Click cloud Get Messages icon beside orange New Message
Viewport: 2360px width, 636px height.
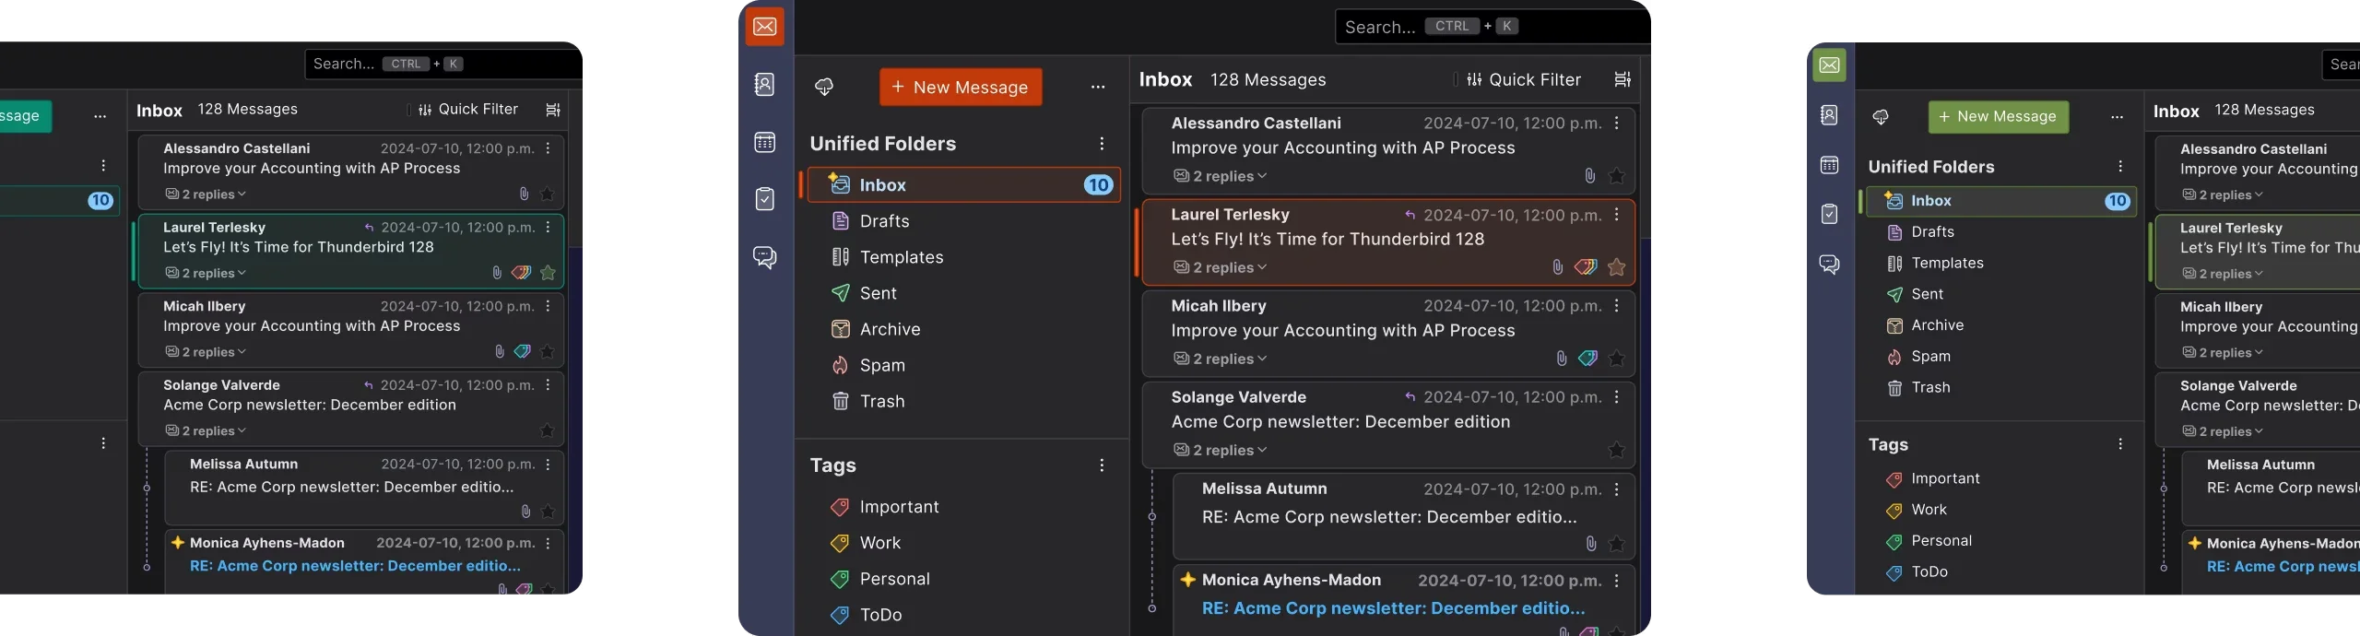point(824,87)
